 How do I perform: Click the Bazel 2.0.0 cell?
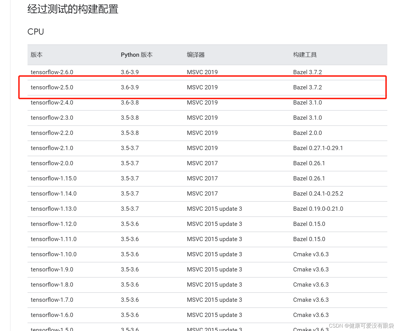pos(308,133)
